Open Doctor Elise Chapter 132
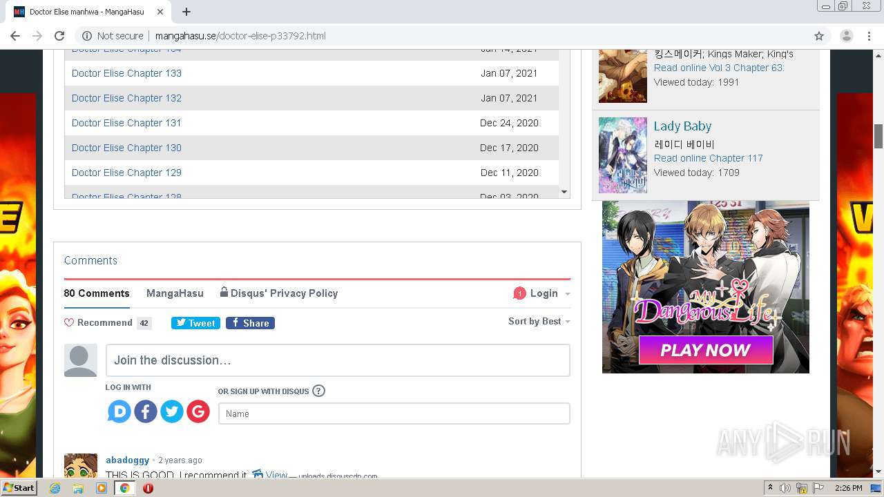The image size is (884, 497). click(x=126, y=98)
